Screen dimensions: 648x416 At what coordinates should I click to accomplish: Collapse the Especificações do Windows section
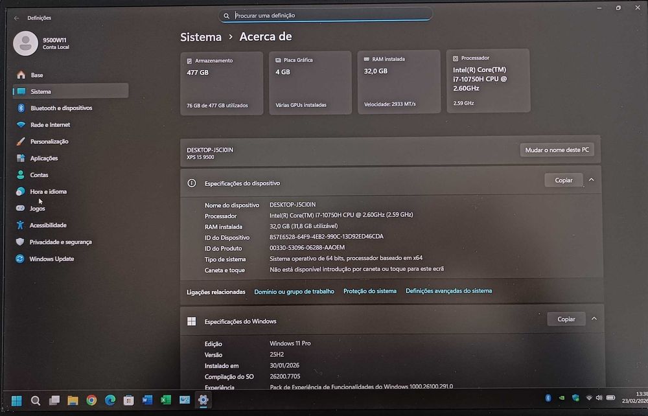594,319
